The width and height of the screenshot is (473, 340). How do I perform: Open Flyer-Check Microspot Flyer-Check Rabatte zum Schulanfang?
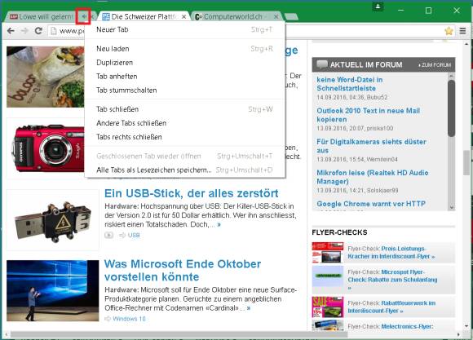[392, 280]
